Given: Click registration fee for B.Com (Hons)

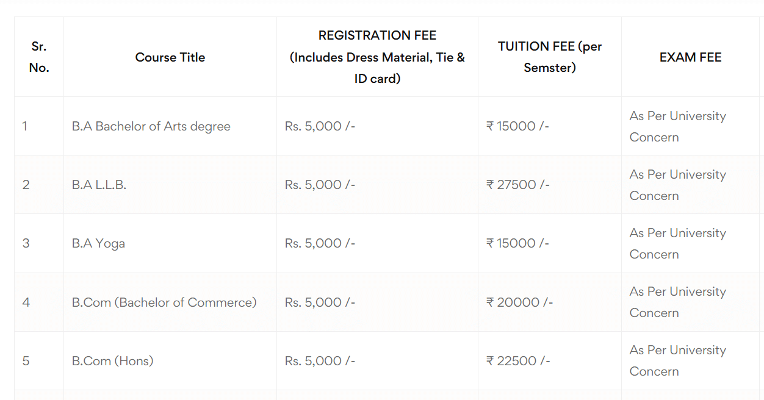Looking at the screenshot, I should (320, 361).
